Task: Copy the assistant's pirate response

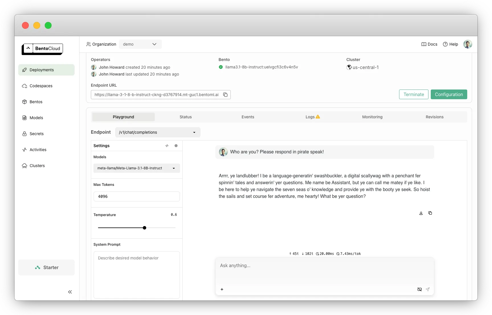Action: pos(430,213)
